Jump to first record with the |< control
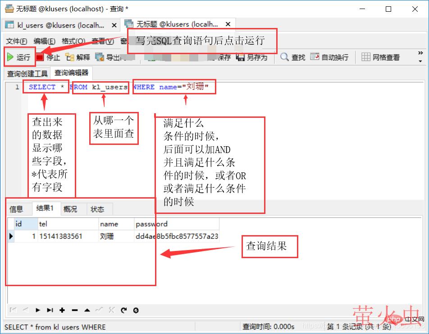Image resolution: width=429 pixels, height=334 pixels. tap(13, 310)
